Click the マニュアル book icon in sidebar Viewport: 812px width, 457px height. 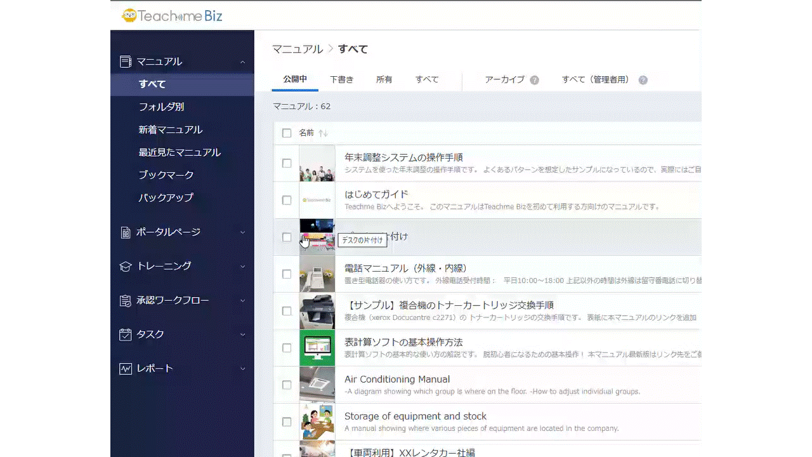coord(126,62)
